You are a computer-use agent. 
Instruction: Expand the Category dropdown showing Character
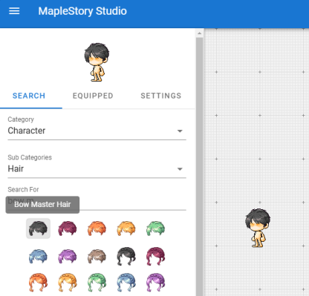[x=97, y=131]
